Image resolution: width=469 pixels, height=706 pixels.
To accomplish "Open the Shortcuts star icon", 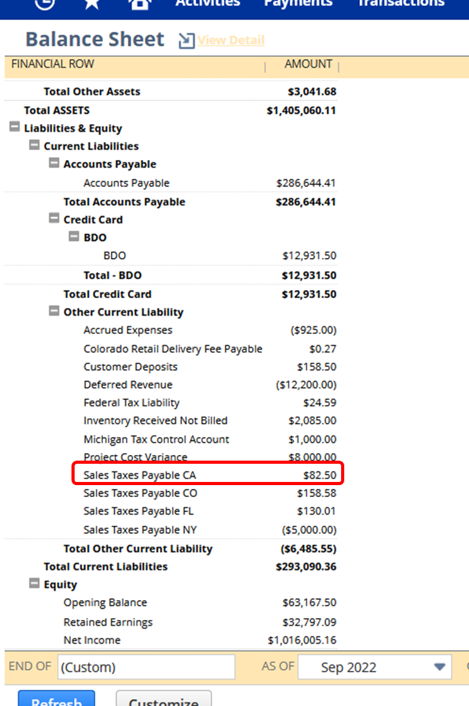I will (x=92, y=4).
